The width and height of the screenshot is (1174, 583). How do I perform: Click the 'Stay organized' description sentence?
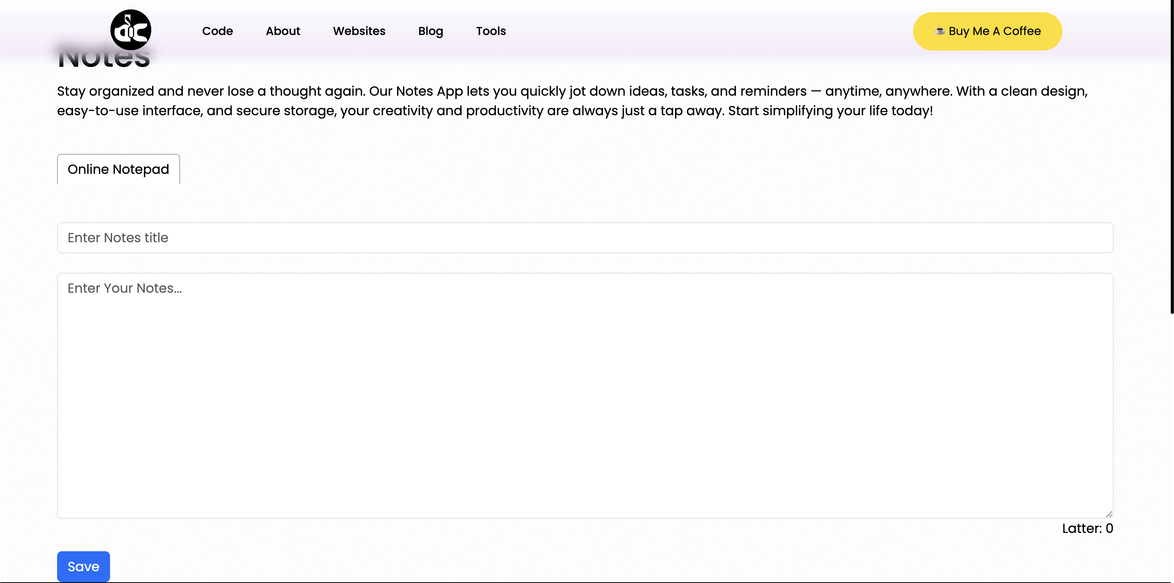pyautogui.click(x=210, y=91)
